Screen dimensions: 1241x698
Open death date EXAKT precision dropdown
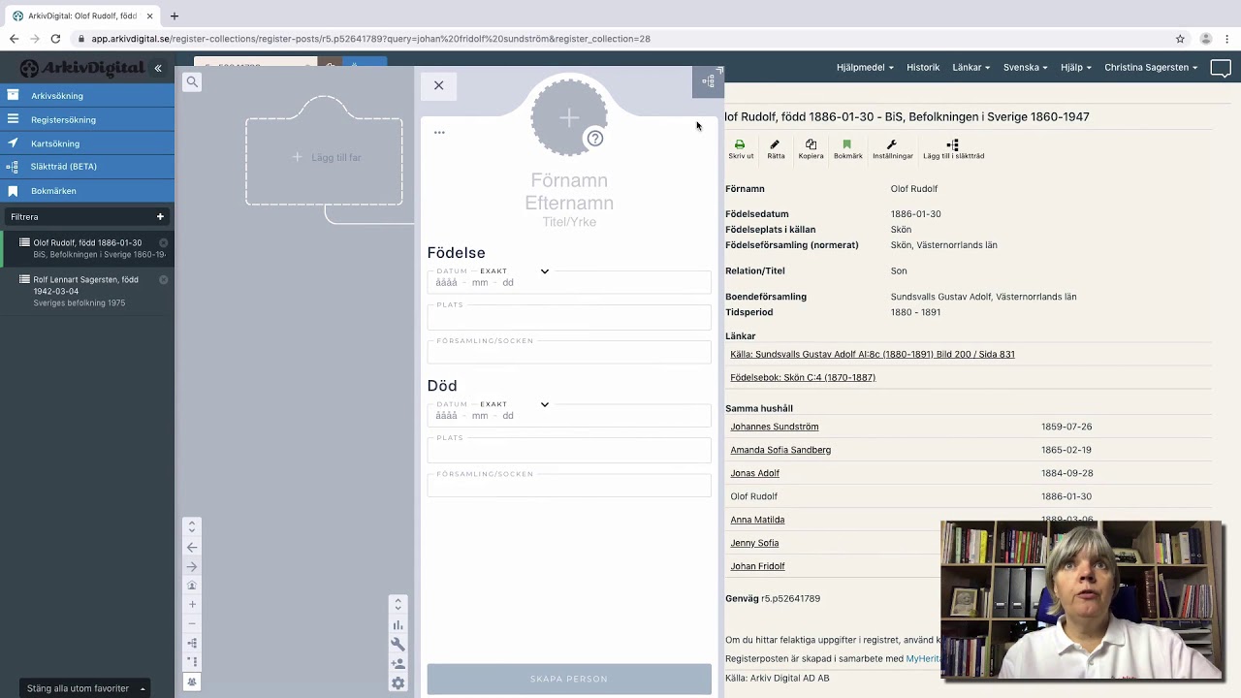point(514,403)
